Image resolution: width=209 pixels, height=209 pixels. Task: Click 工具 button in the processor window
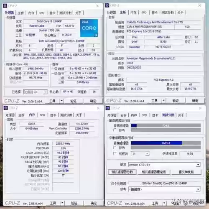point(52,101)
